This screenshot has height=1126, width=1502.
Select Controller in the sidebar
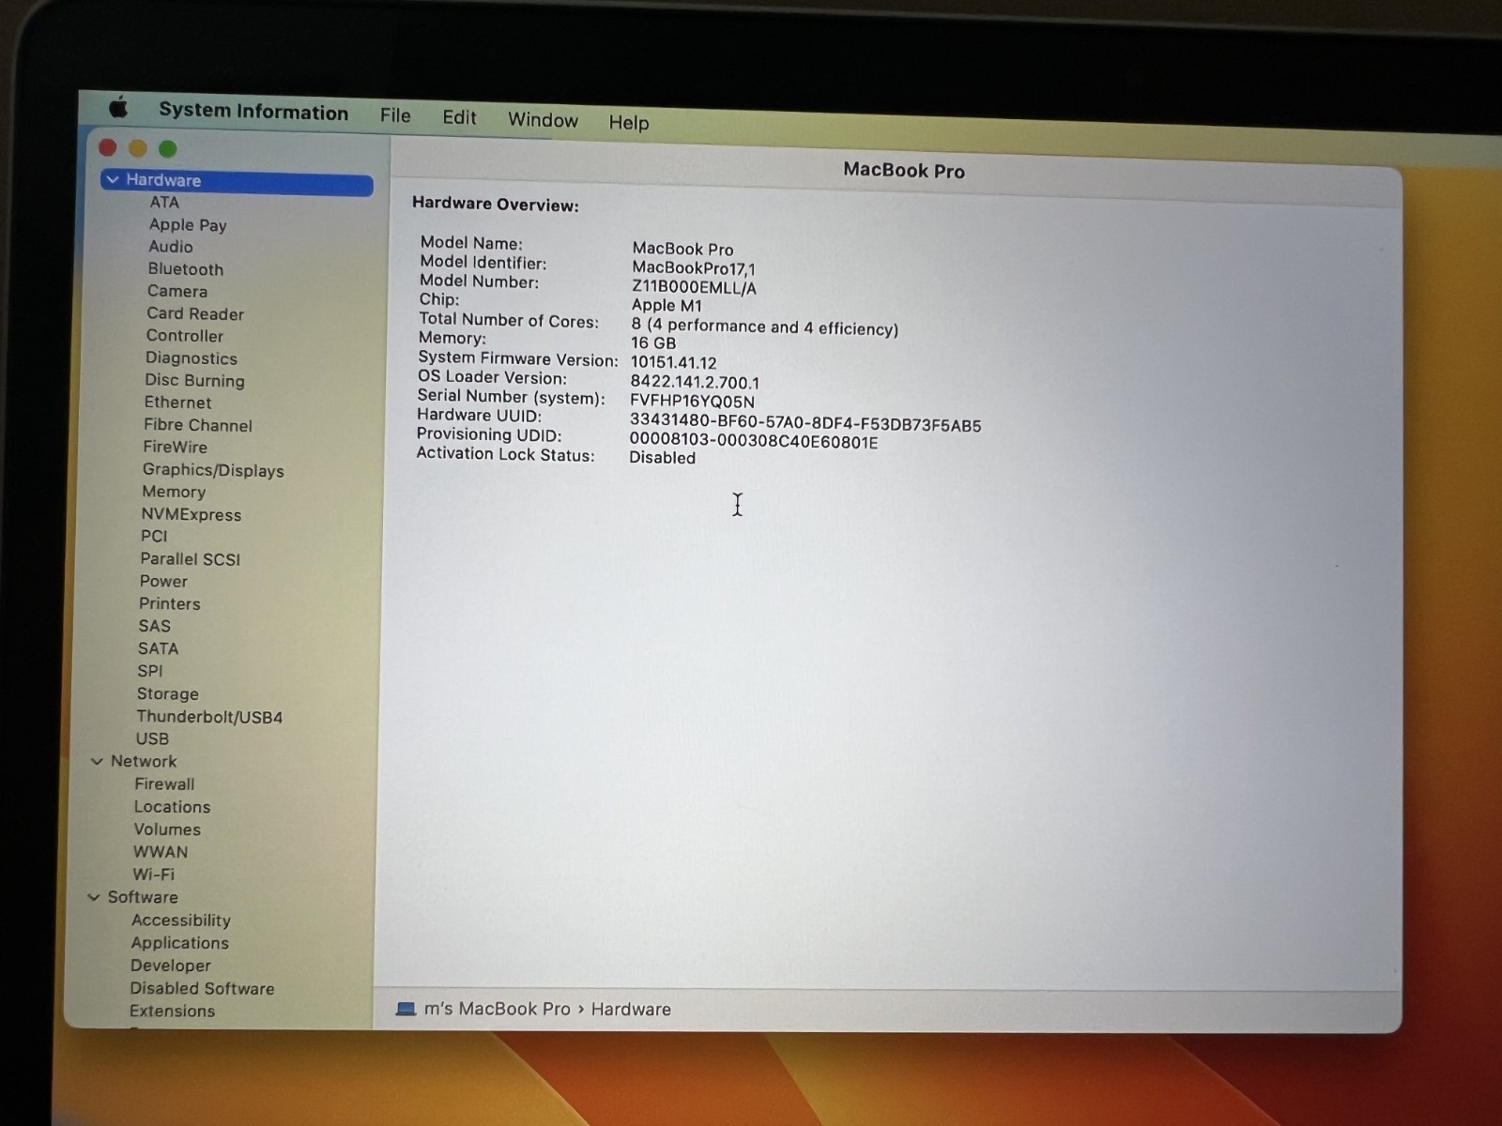click(x=185, y=336)
